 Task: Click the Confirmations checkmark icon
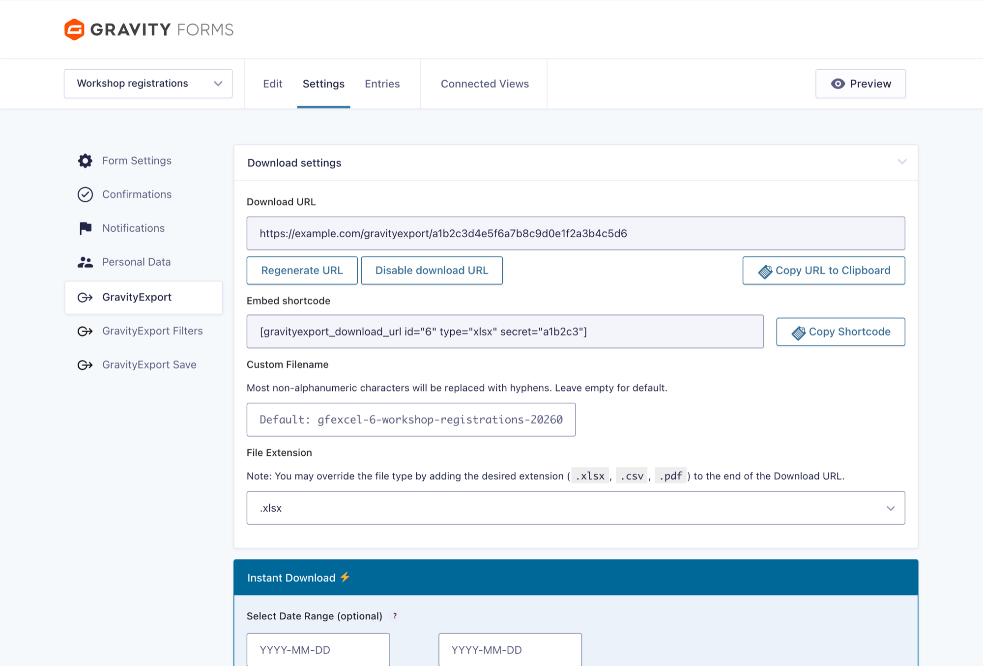click(85, 194)
